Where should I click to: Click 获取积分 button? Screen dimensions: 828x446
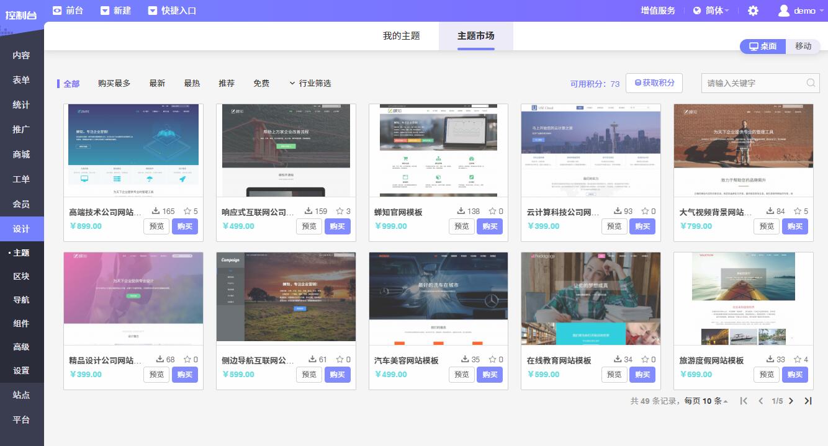point(654,83)
